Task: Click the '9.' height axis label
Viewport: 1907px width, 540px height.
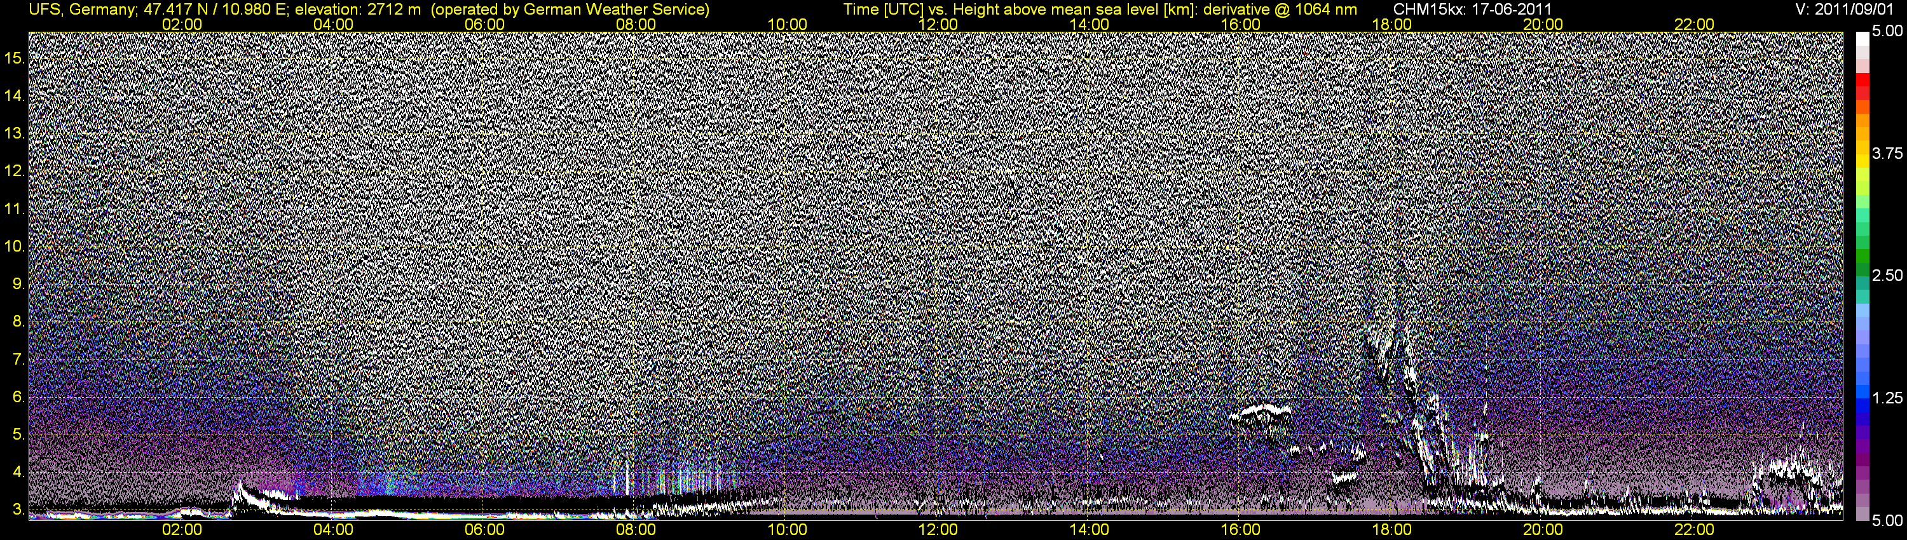Action: click(x=18, y=284)
